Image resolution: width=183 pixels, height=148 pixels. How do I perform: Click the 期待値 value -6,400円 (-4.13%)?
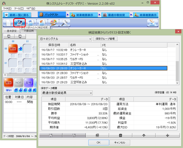click(96, 127)
